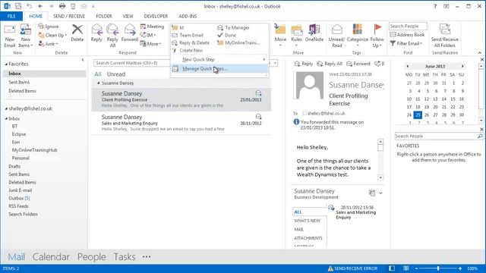Click Send/Receive All Folders

point(444,36)
